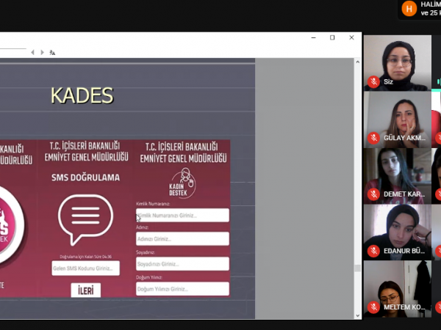Screen dimensions: 441x330
Task: Click the header text above the Kadın Destek logo
Action: (183, 153)
